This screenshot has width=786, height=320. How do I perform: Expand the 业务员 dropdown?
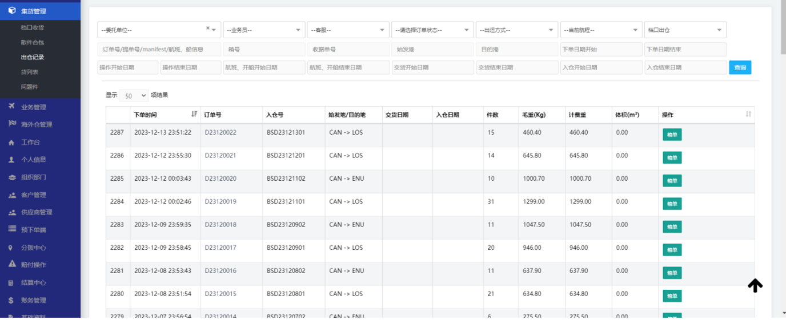pos(264,30)
